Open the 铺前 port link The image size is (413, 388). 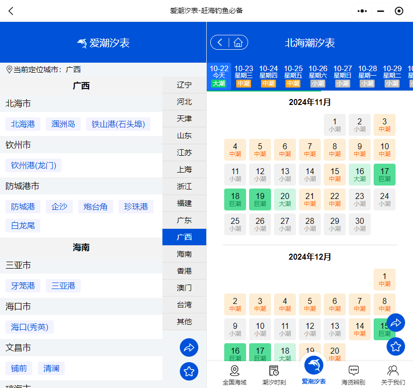click(19, 368)
